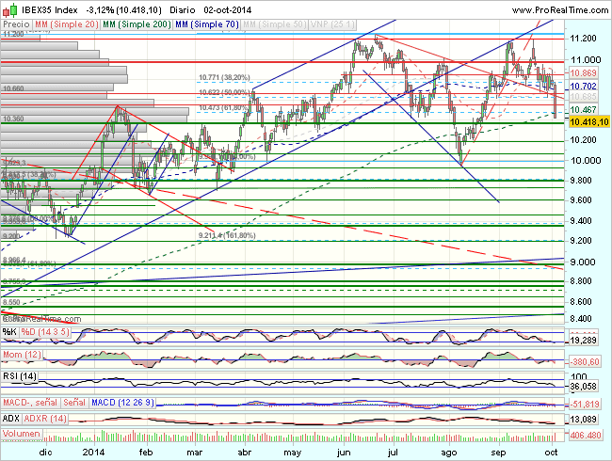Click the '2014' label on time axis
Screen dimensions: 612x461
(93, 453)
